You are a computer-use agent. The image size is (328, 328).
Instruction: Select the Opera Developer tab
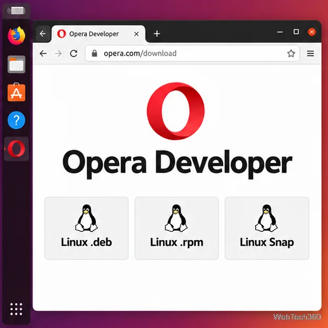coord(98,34)
